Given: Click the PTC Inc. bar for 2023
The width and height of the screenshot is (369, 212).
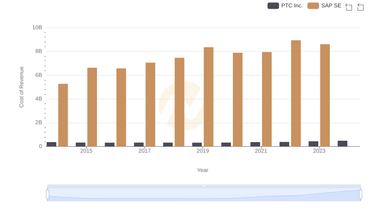Looking at the screenshot, I should (313, 144).
